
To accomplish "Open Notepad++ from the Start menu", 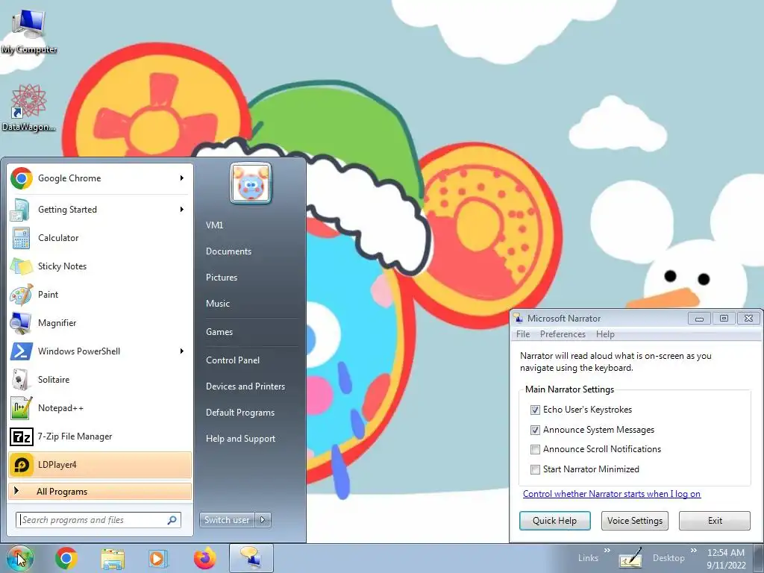I will pyautogui.click(x=100, y=408).
